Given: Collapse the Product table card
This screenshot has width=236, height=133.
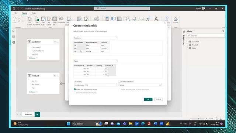Looking at the screenshot, I should coord(33,92).
